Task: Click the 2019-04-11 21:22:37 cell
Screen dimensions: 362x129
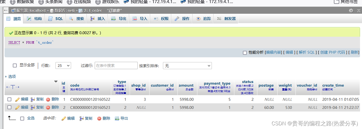Action: click(x=340, y=108)
